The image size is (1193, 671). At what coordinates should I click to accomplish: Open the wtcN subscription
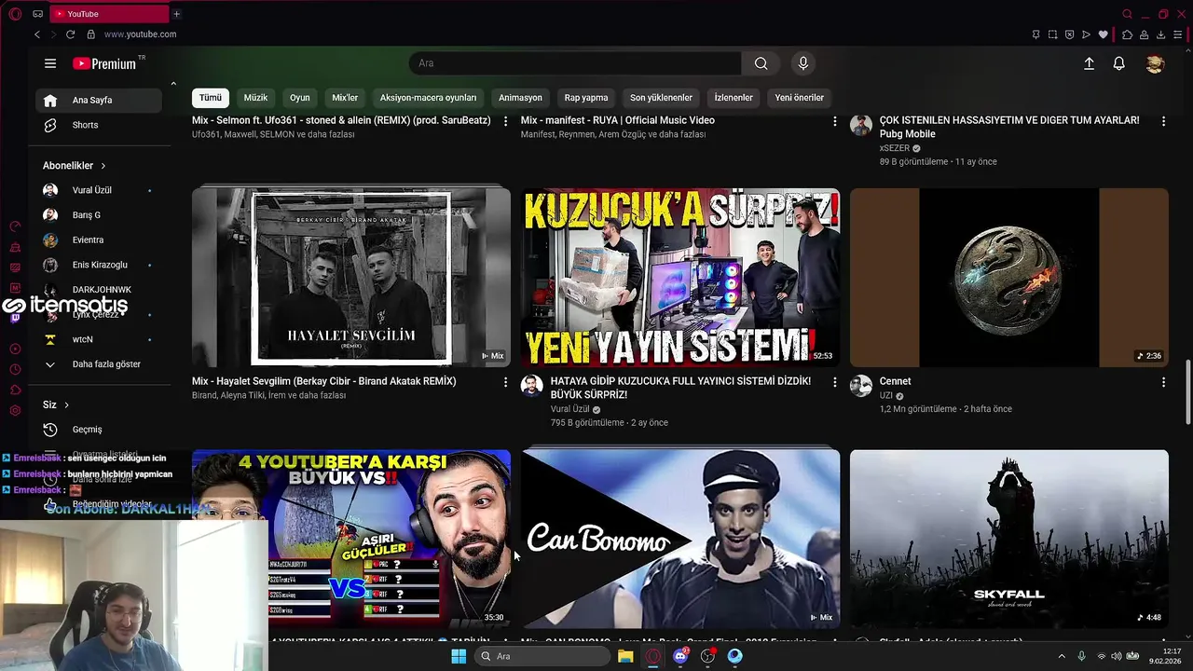coord(100,339)
